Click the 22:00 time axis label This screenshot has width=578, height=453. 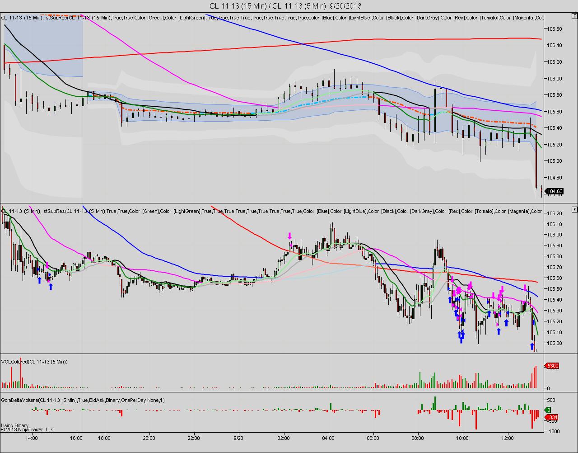[194, 438]
